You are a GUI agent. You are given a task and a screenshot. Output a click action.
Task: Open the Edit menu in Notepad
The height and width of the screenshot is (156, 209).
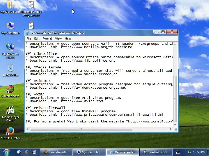pyautogui.click(x=37, y=38)
